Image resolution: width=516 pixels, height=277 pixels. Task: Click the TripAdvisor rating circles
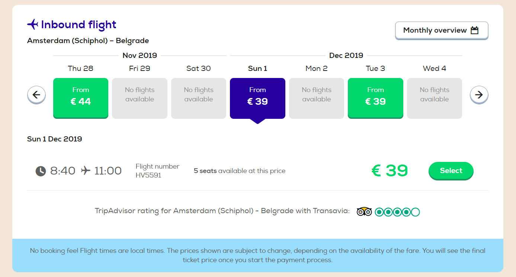click(x=397, y=212)
